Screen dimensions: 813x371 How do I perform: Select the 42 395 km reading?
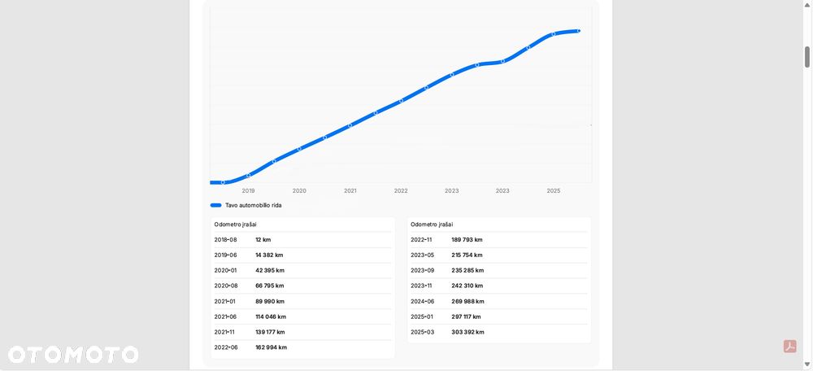[x=270, y=270]
